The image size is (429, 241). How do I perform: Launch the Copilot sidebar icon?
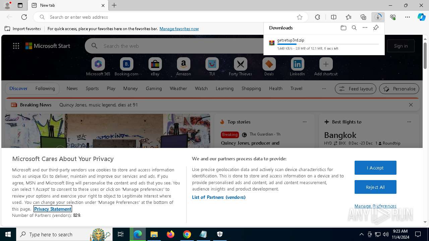coord(421,17)
